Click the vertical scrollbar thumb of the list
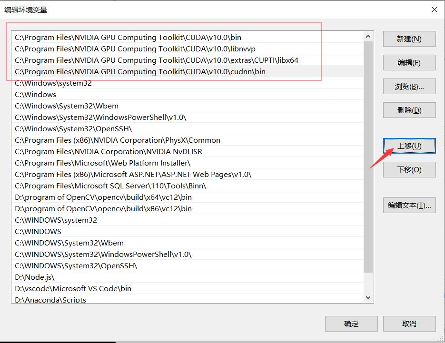445x343 pixels. point(368,157)
